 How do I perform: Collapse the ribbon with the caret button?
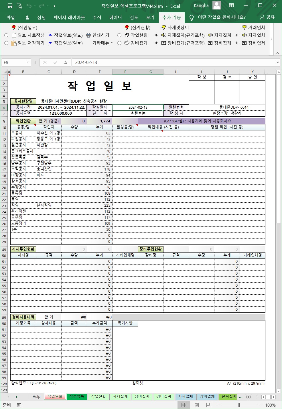click(277, 53)
